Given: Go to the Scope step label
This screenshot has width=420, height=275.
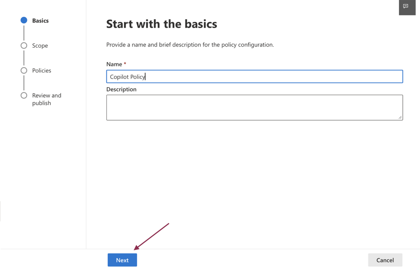Looking at the screenshot, I should 40,46.
